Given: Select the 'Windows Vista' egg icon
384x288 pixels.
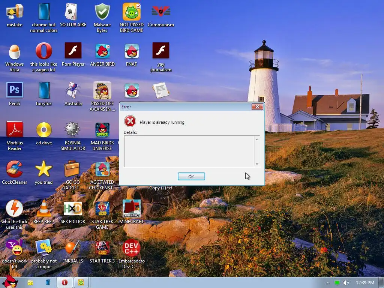Looking at the screenshot, I should [x=15, y=51].
